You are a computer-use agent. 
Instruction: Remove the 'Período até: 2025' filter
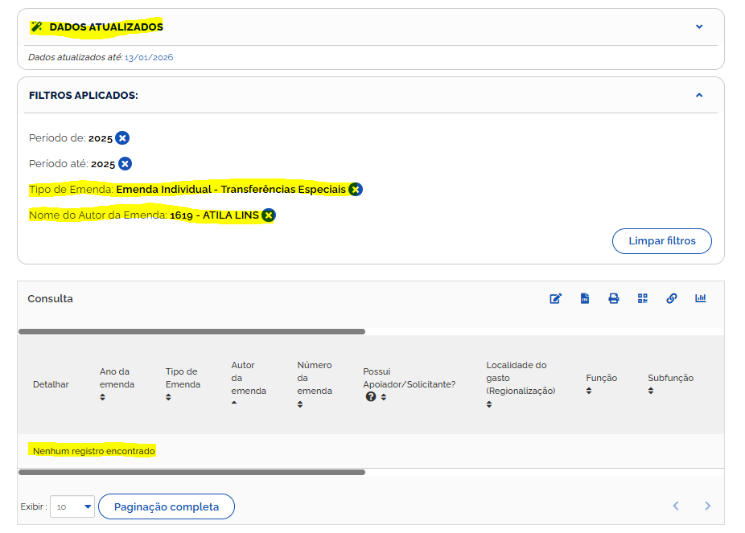point(125,164)
